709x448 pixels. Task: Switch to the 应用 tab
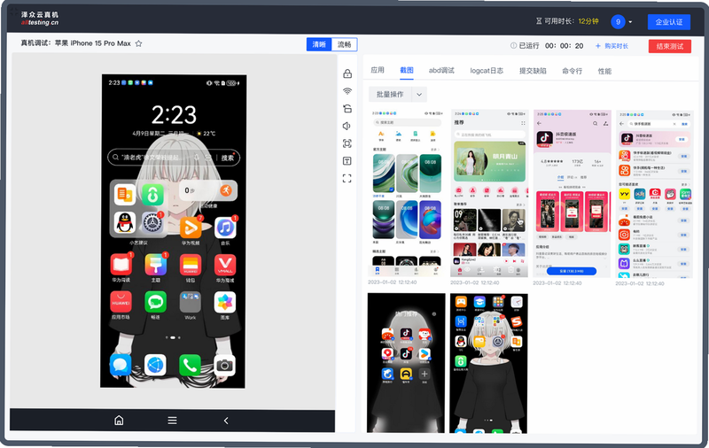378,70
